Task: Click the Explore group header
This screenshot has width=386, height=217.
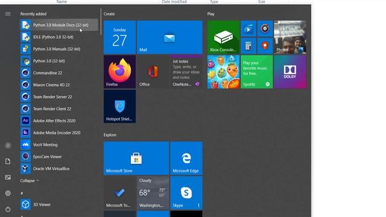Action: [110, 135]
